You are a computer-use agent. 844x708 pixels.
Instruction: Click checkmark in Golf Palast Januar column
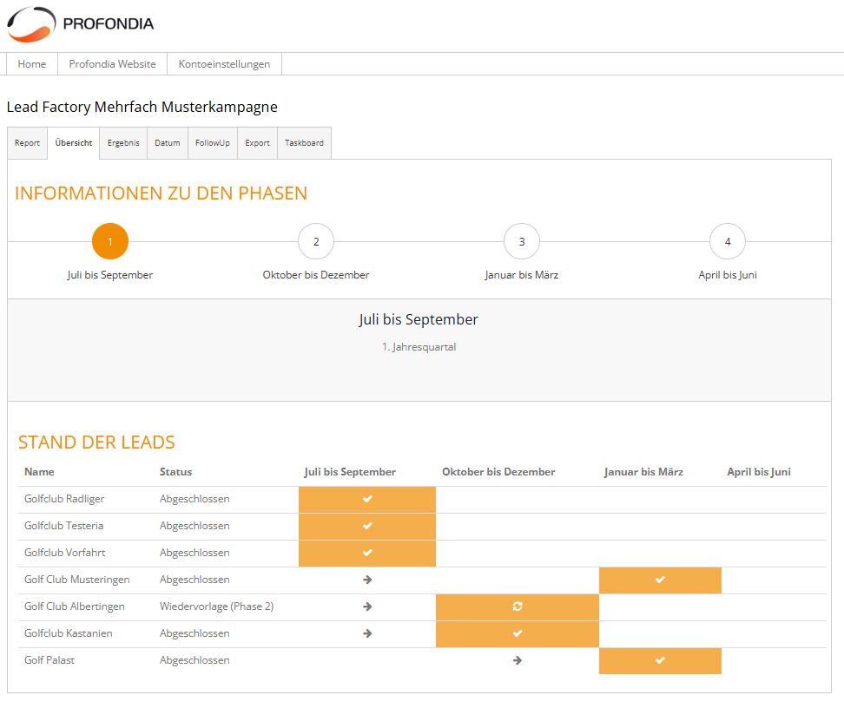coord(660,660)
